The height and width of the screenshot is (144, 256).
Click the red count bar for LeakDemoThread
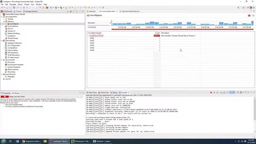157,36
